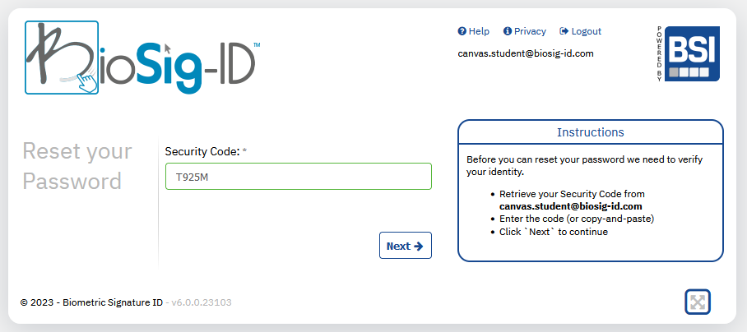Click the Security Code field label
Image resolution: width=747 pixels, height=332 pixels.
(x=202, y=152)
